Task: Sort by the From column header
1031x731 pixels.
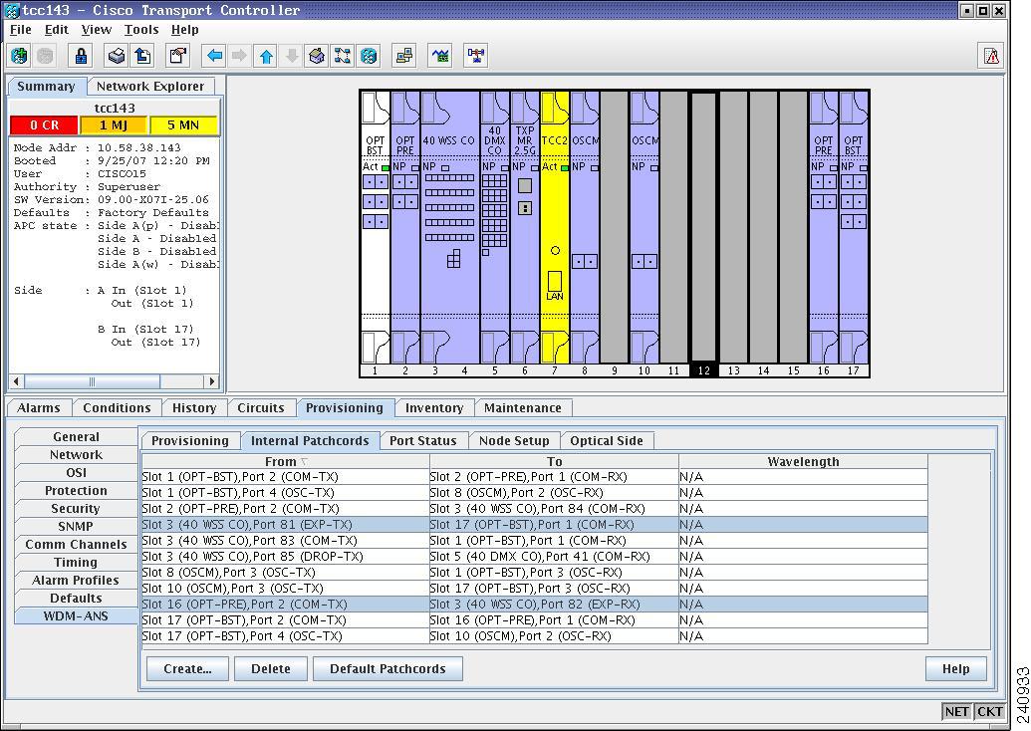Action: point(285,461)
